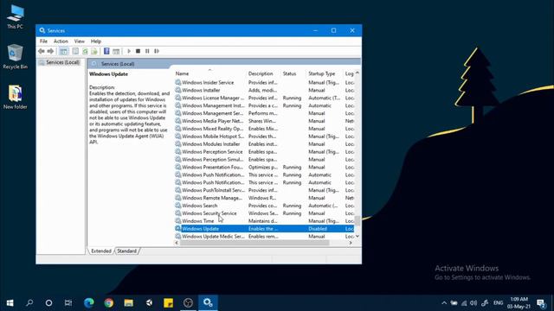
Task: Select the Recycle Bin desktop icon
Action: (15, 57)
